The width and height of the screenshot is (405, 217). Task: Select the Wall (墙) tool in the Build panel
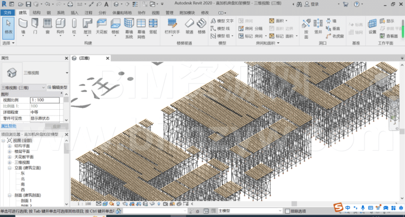point(23,26)
